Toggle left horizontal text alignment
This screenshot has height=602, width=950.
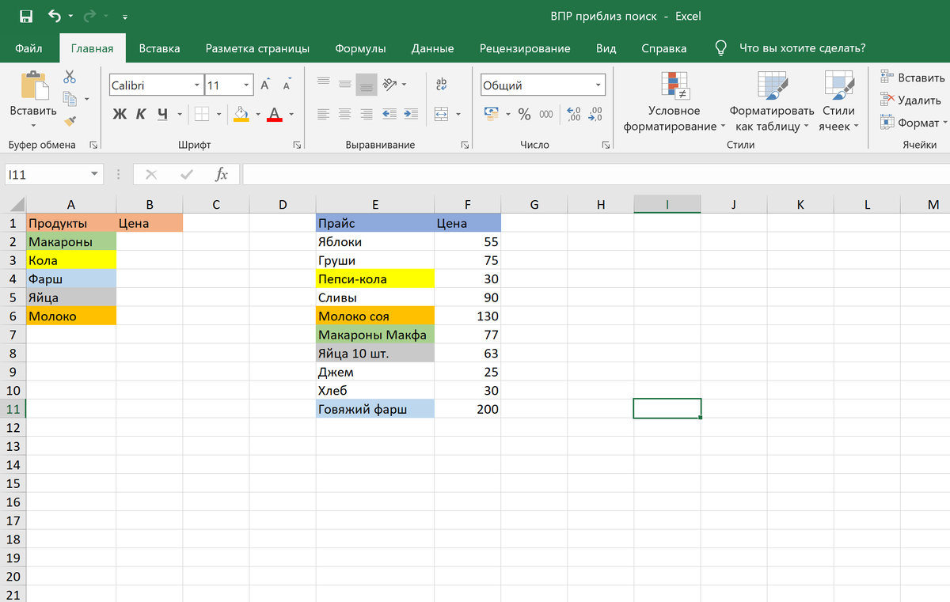(x=322, y=114)
